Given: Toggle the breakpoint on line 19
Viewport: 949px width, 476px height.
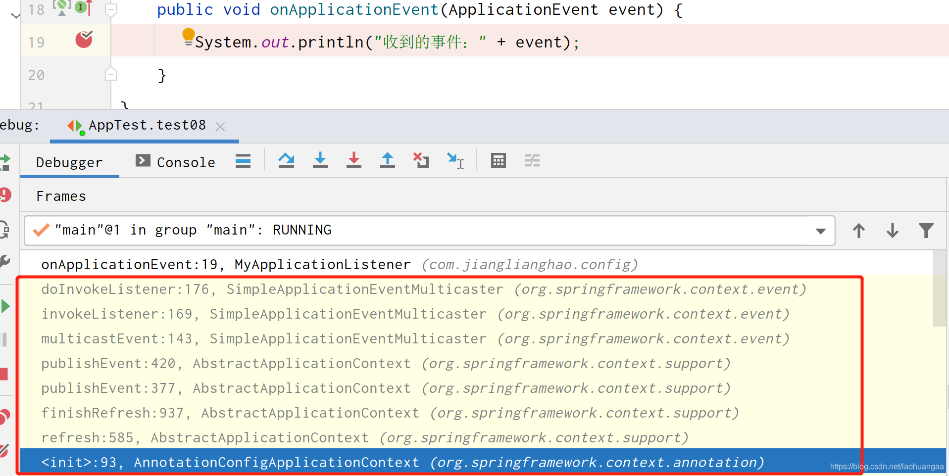Looking at the screenshot, I should point(84,40).
